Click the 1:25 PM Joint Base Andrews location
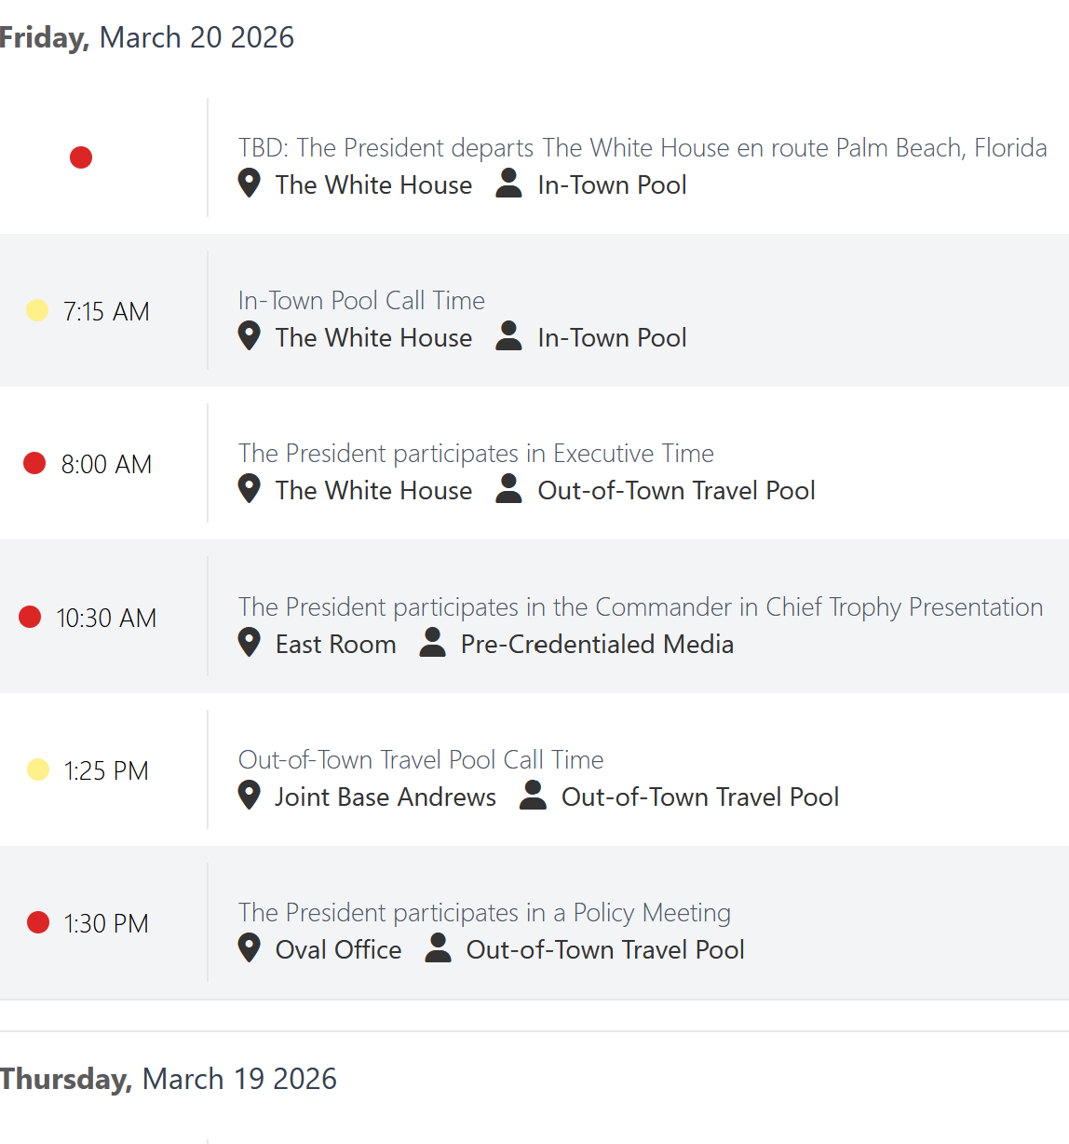 (x=386, y=797)
